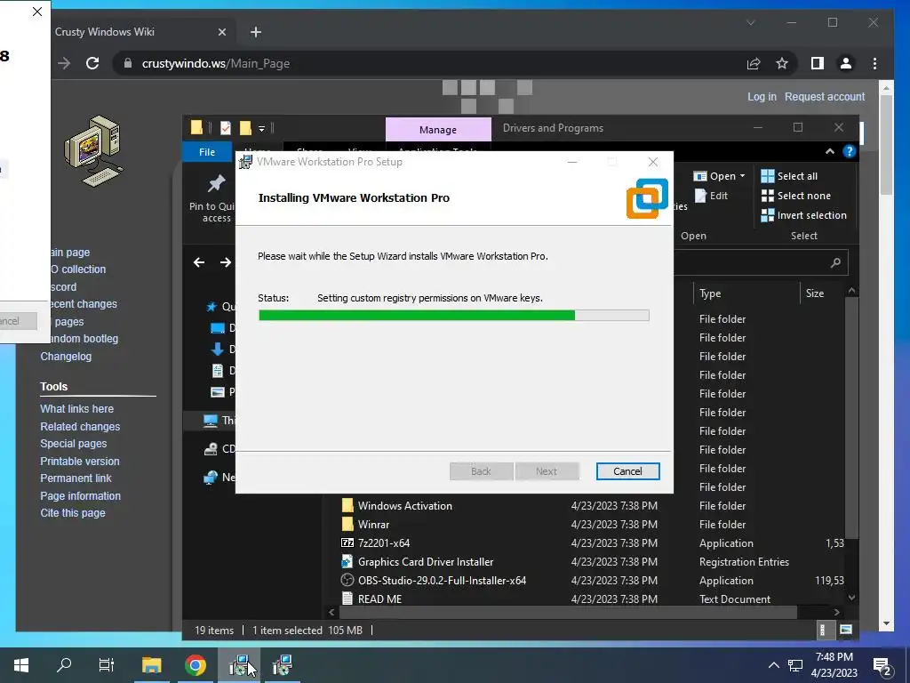910x683 pixels.
Task: Show hidden system tray icons
Action: click(774, 665)
